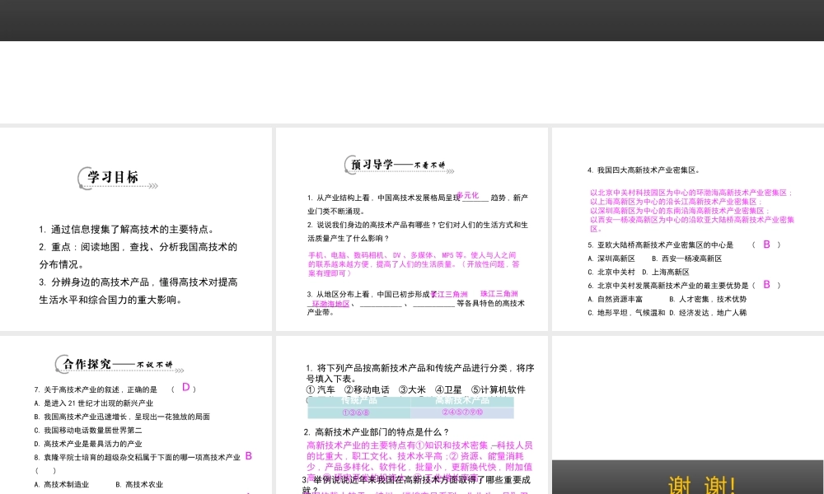Click answer D for question 7
Image resolution: width=824 pixels, height=494 pixels.
click(x=186, y=388)
